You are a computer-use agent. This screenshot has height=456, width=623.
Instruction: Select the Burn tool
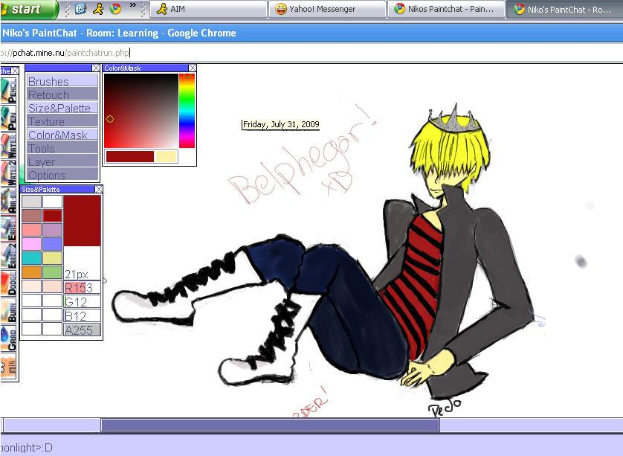click(9, 311)
